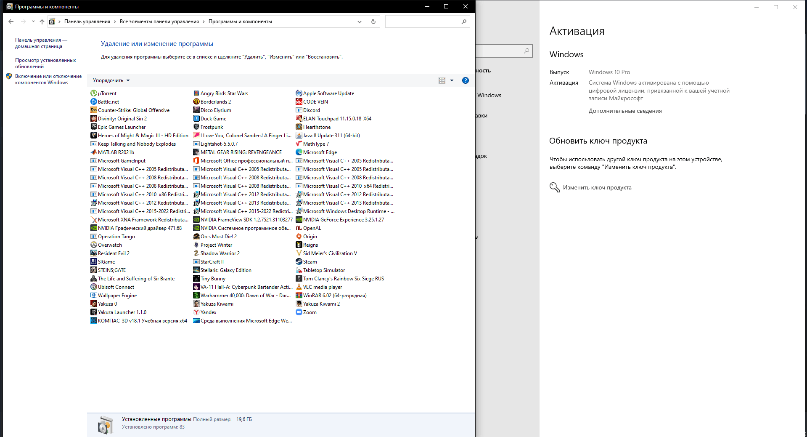This screenshot has height=437, width=807.
Task: Select Stellaris: Galaxy Edition entry
Action: click(222, 270)
